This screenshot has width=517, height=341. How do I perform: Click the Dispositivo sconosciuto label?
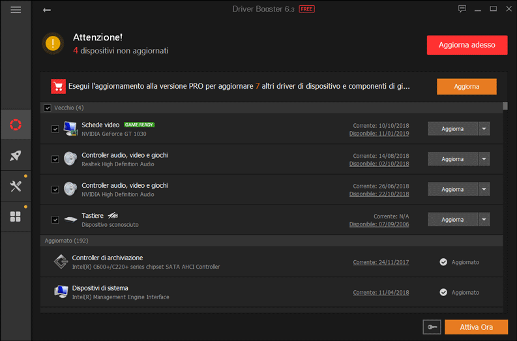pos(110,225)
